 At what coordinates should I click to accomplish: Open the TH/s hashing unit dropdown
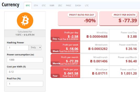pyautogui.click(x=35, y=48)
